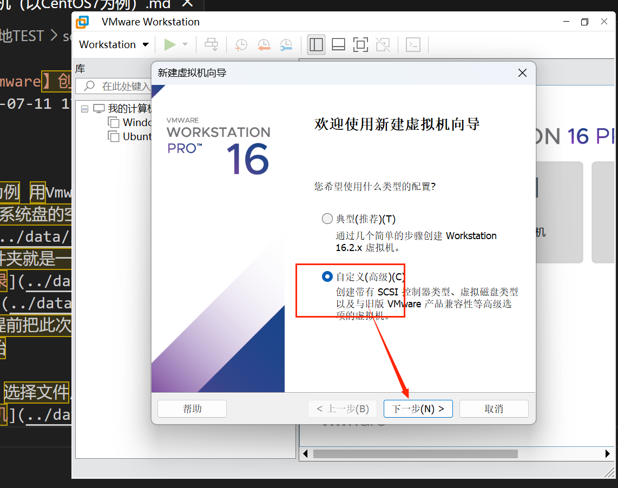Open the Workstation dropdown menu
This screenshot has width=618, height=488.
pyautogui.click(x=114, y=44)
